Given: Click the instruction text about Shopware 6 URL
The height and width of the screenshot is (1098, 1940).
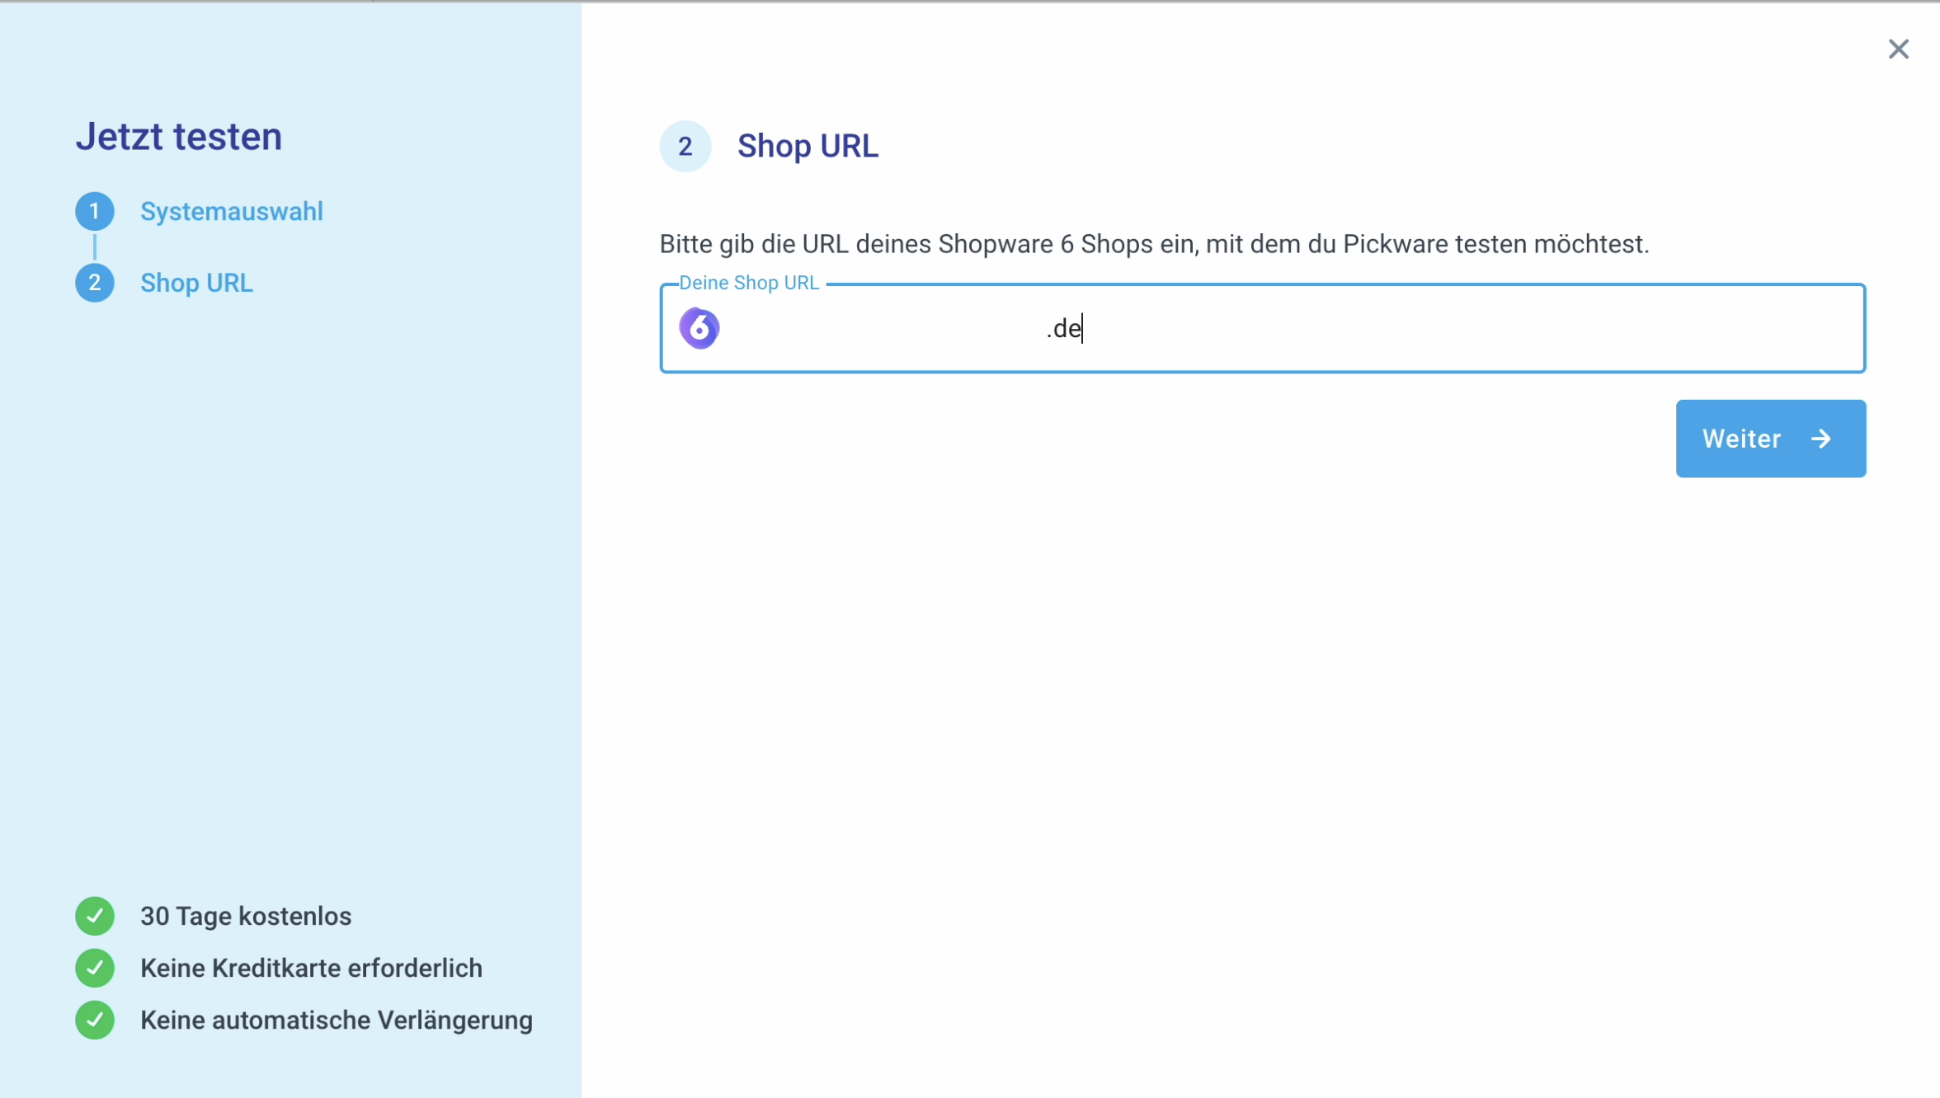Looking at the screenshot, I should tap(1154, 244).
